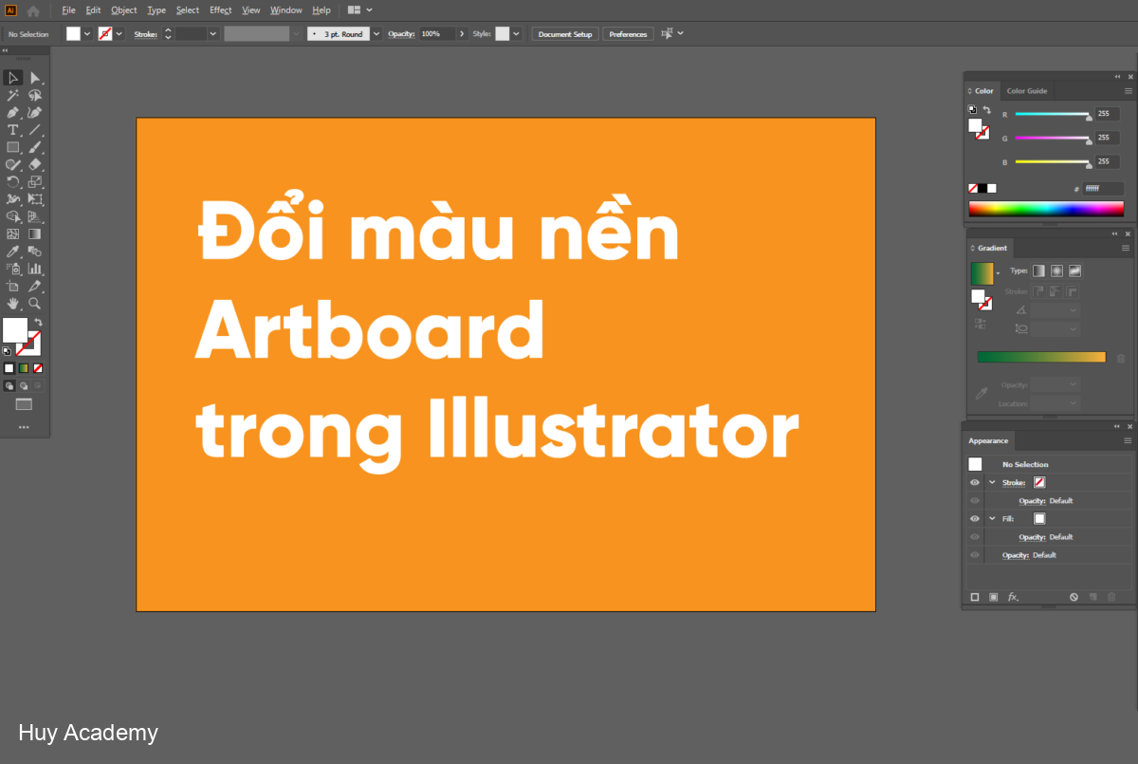Open the Object menu
Image resolution: width=1138 pixels, height=764 pixels.
(x=123, y=9)
